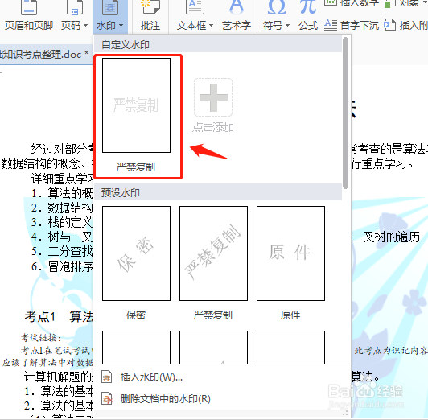This screenshot has height=420, width=428.
Task: Click the Object (对象) insert item
Action: (x=405, y=3)
